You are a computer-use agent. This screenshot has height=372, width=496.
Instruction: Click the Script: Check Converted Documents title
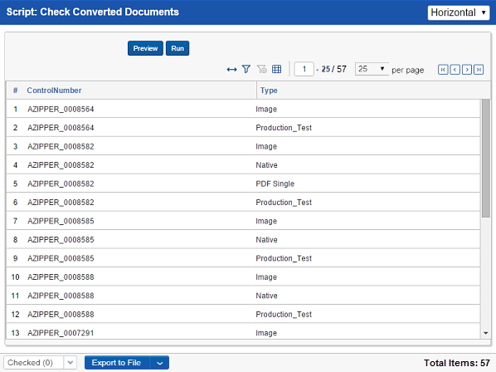tap(93, 12)
